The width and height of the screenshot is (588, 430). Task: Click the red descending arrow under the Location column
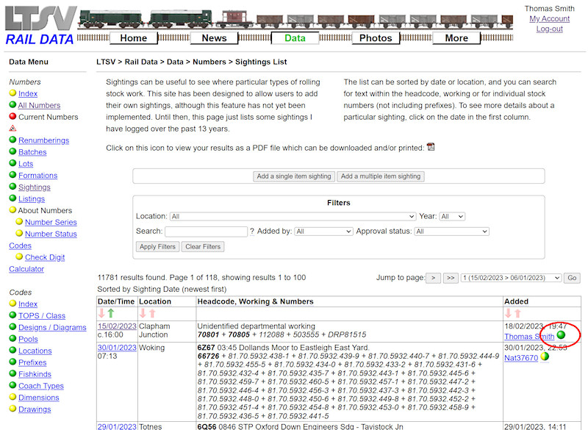[x=142, y=314]
